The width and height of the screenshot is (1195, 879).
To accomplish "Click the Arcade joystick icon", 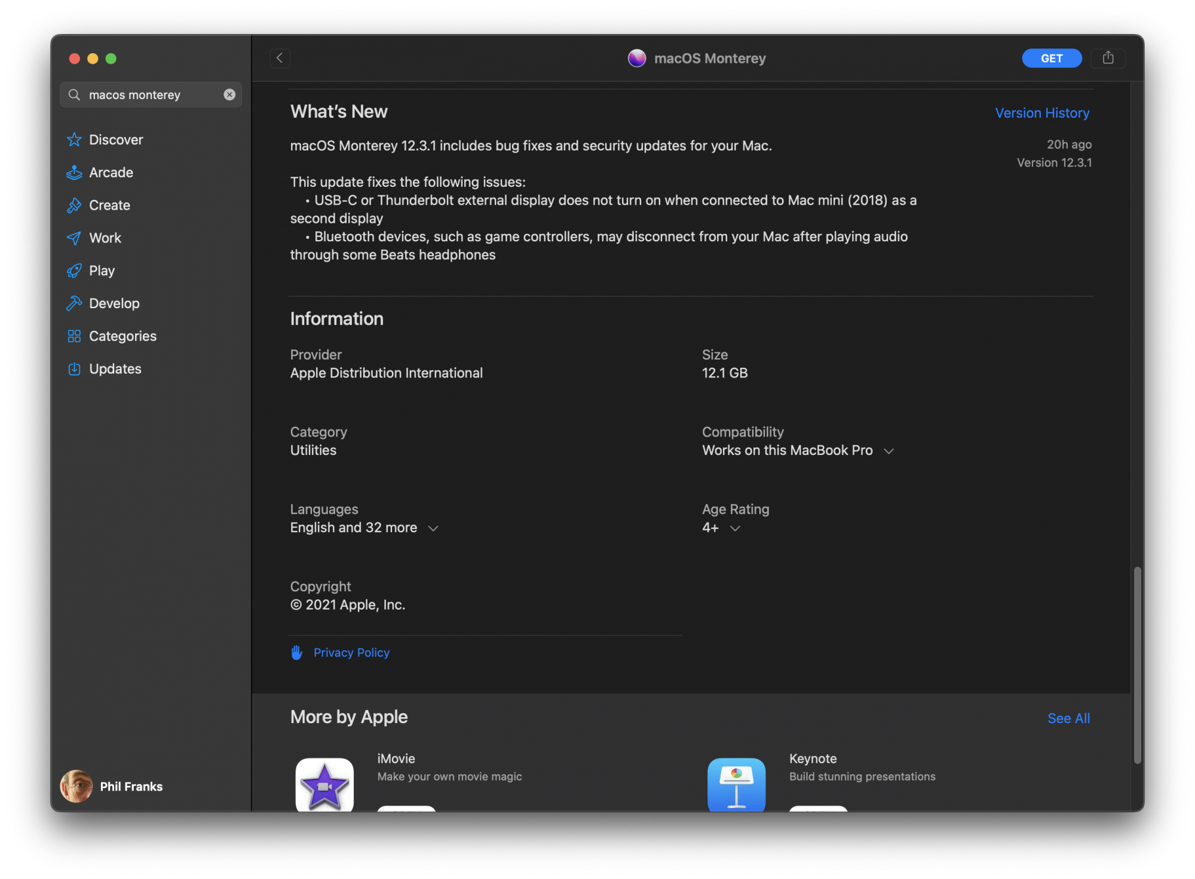I will coord(74,173).
